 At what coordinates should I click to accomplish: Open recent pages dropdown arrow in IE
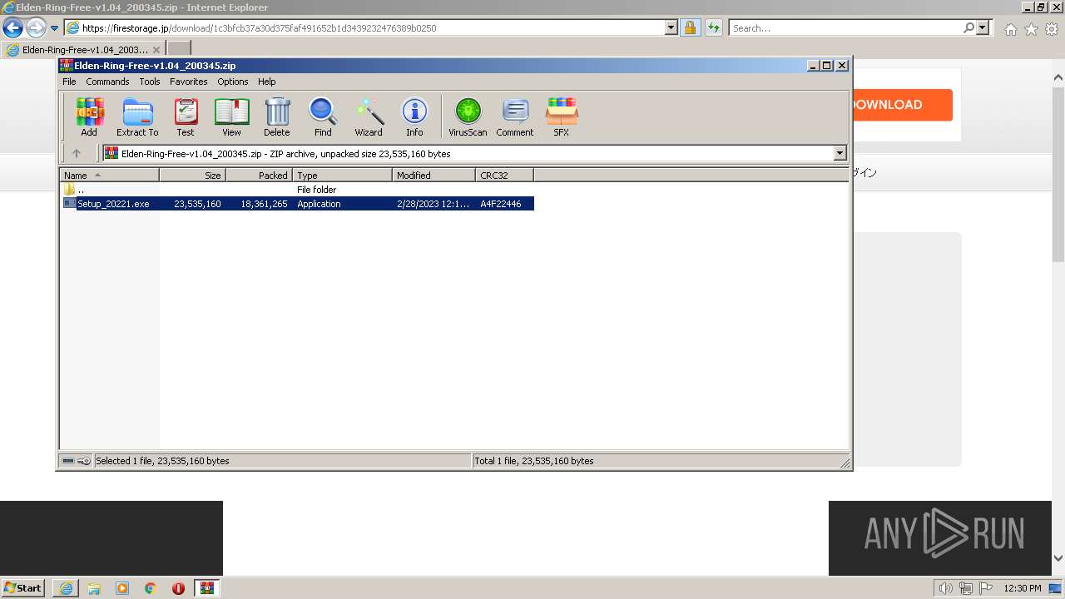(x=54, y=28)
